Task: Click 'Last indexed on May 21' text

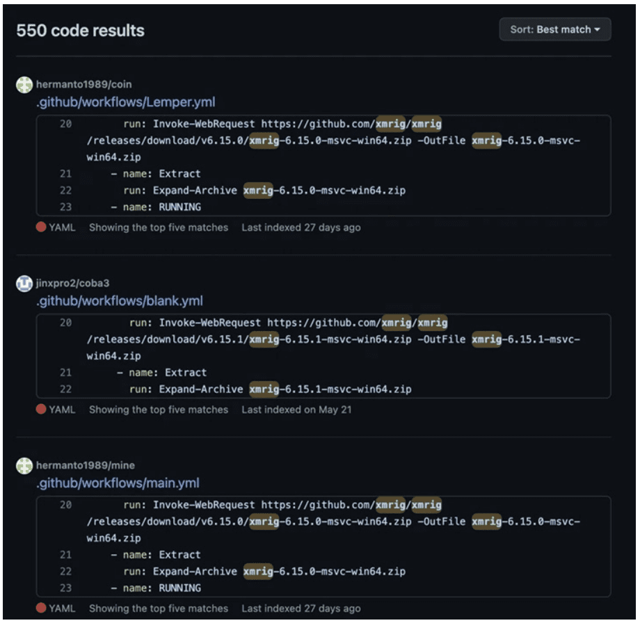Action: [x=296, y=410]
